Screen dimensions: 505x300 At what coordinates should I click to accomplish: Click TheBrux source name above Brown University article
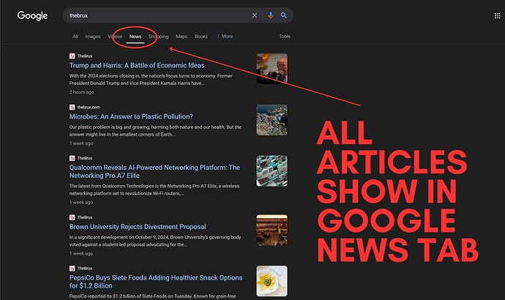tap(85, 217)
